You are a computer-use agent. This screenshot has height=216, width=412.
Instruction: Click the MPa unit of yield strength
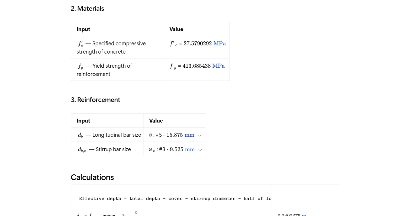218,66
